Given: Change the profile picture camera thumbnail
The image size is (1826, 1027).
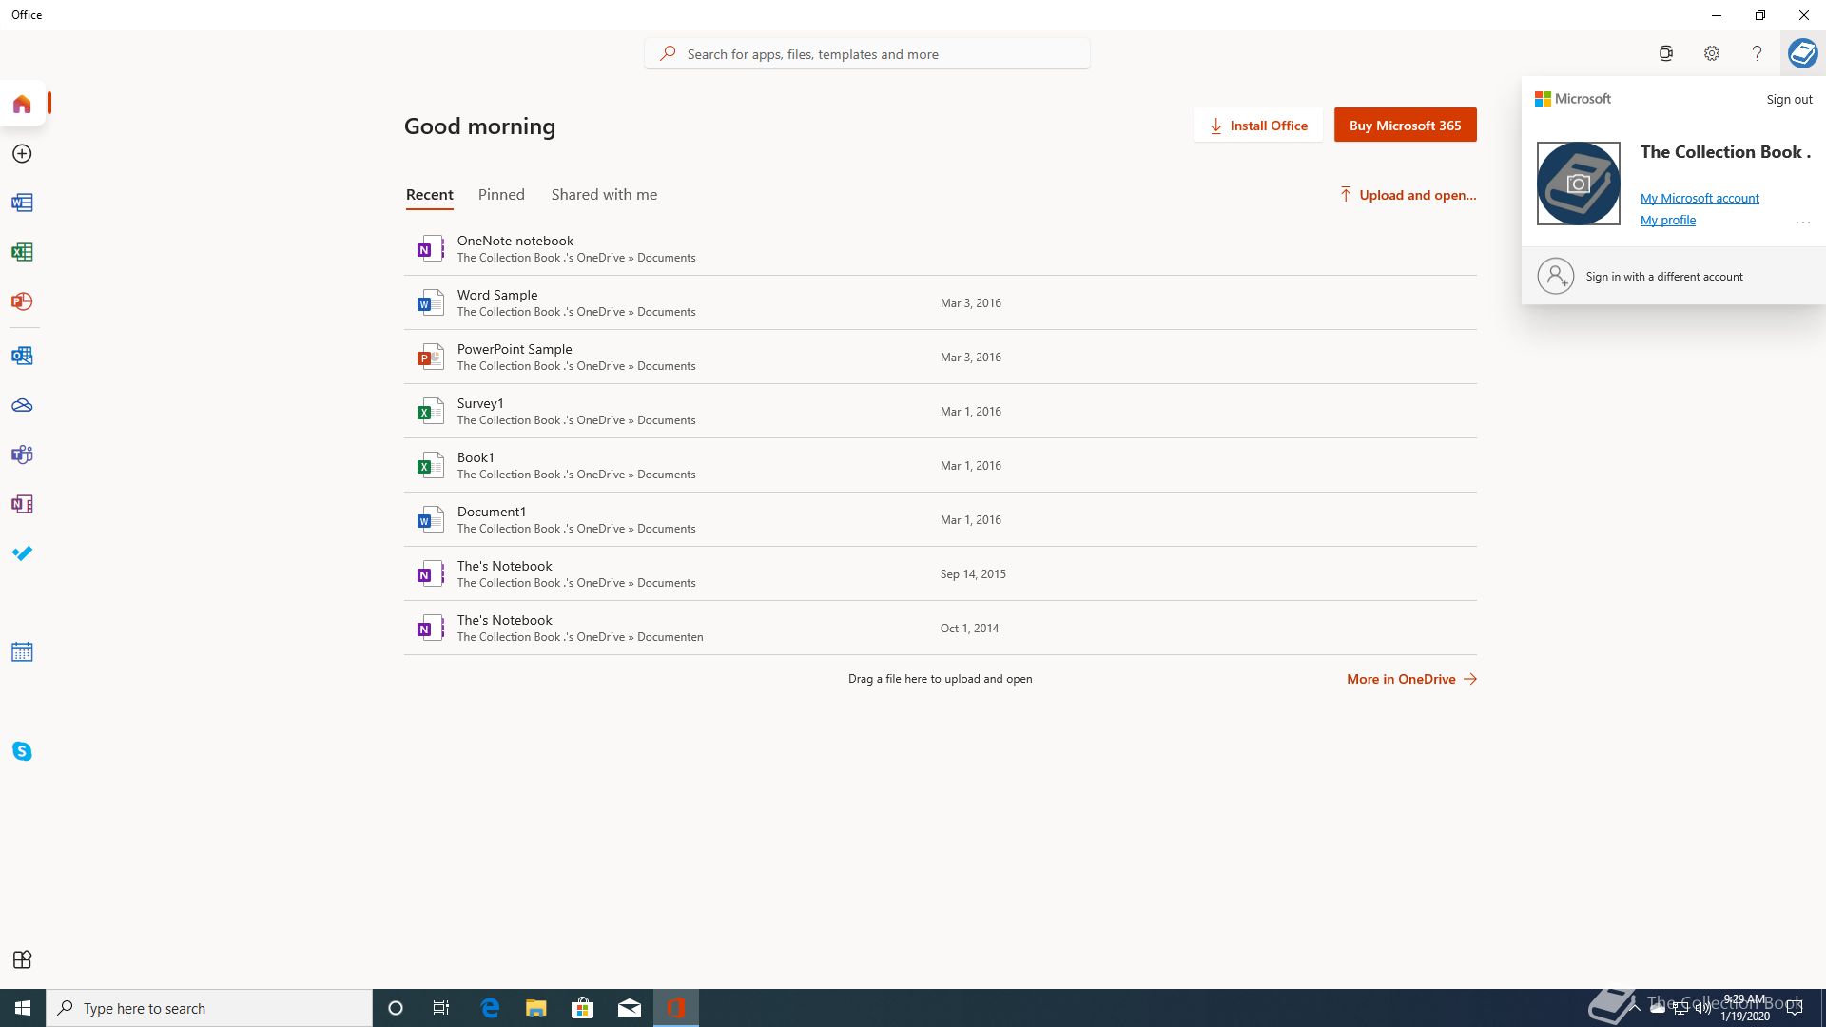Looking at the screenshot, I should click(1579, 184).
